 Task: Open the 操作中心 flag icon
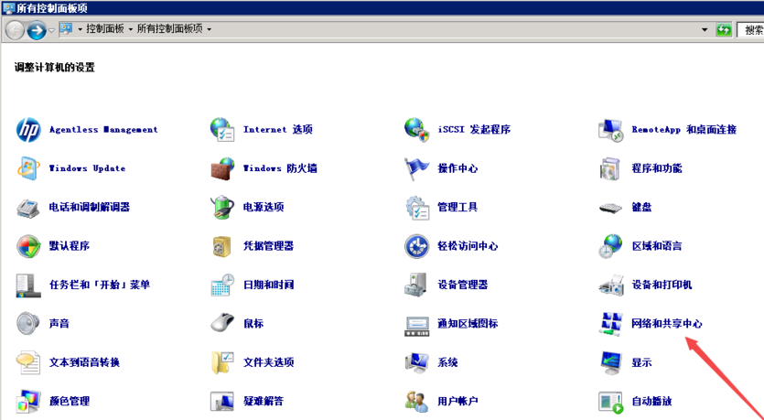pos(417,168)
